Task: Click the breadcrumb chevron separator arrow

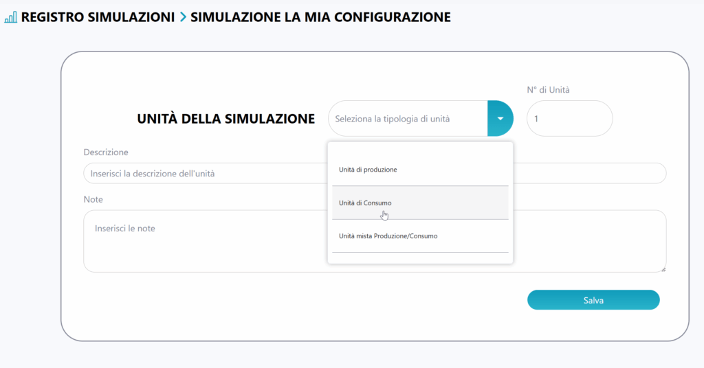Action: pos(183,17)
